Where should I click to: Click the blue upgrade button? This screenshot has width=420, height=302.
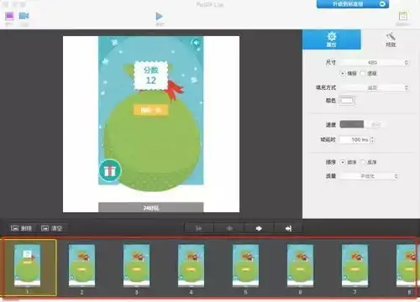pyautogui.click(x=353, y=4)
